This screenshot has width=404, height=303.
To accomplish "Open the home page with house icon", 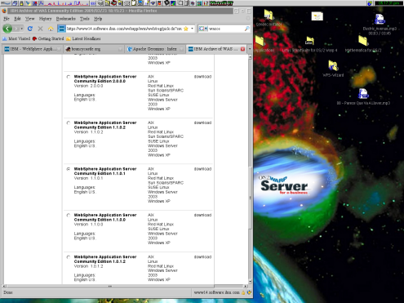I will [51, 29].
